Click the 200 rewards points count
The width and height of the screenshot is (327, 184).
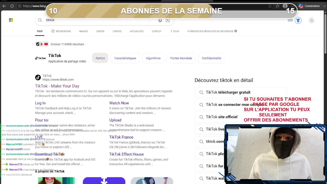point(290,20)
